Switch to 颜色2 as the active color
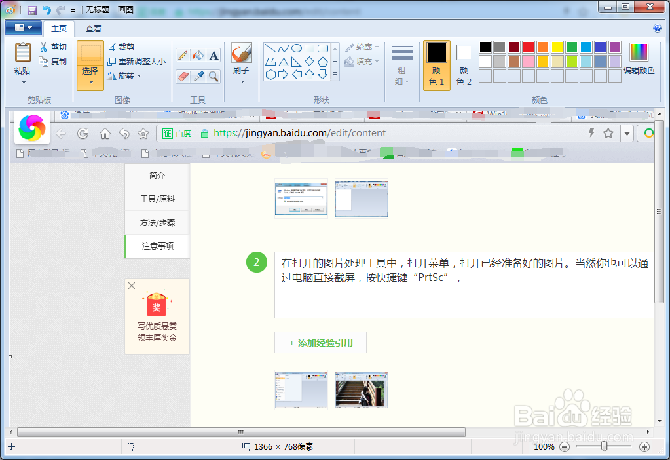670x460 pixels. pyautogui.click(x=463, y=59)
